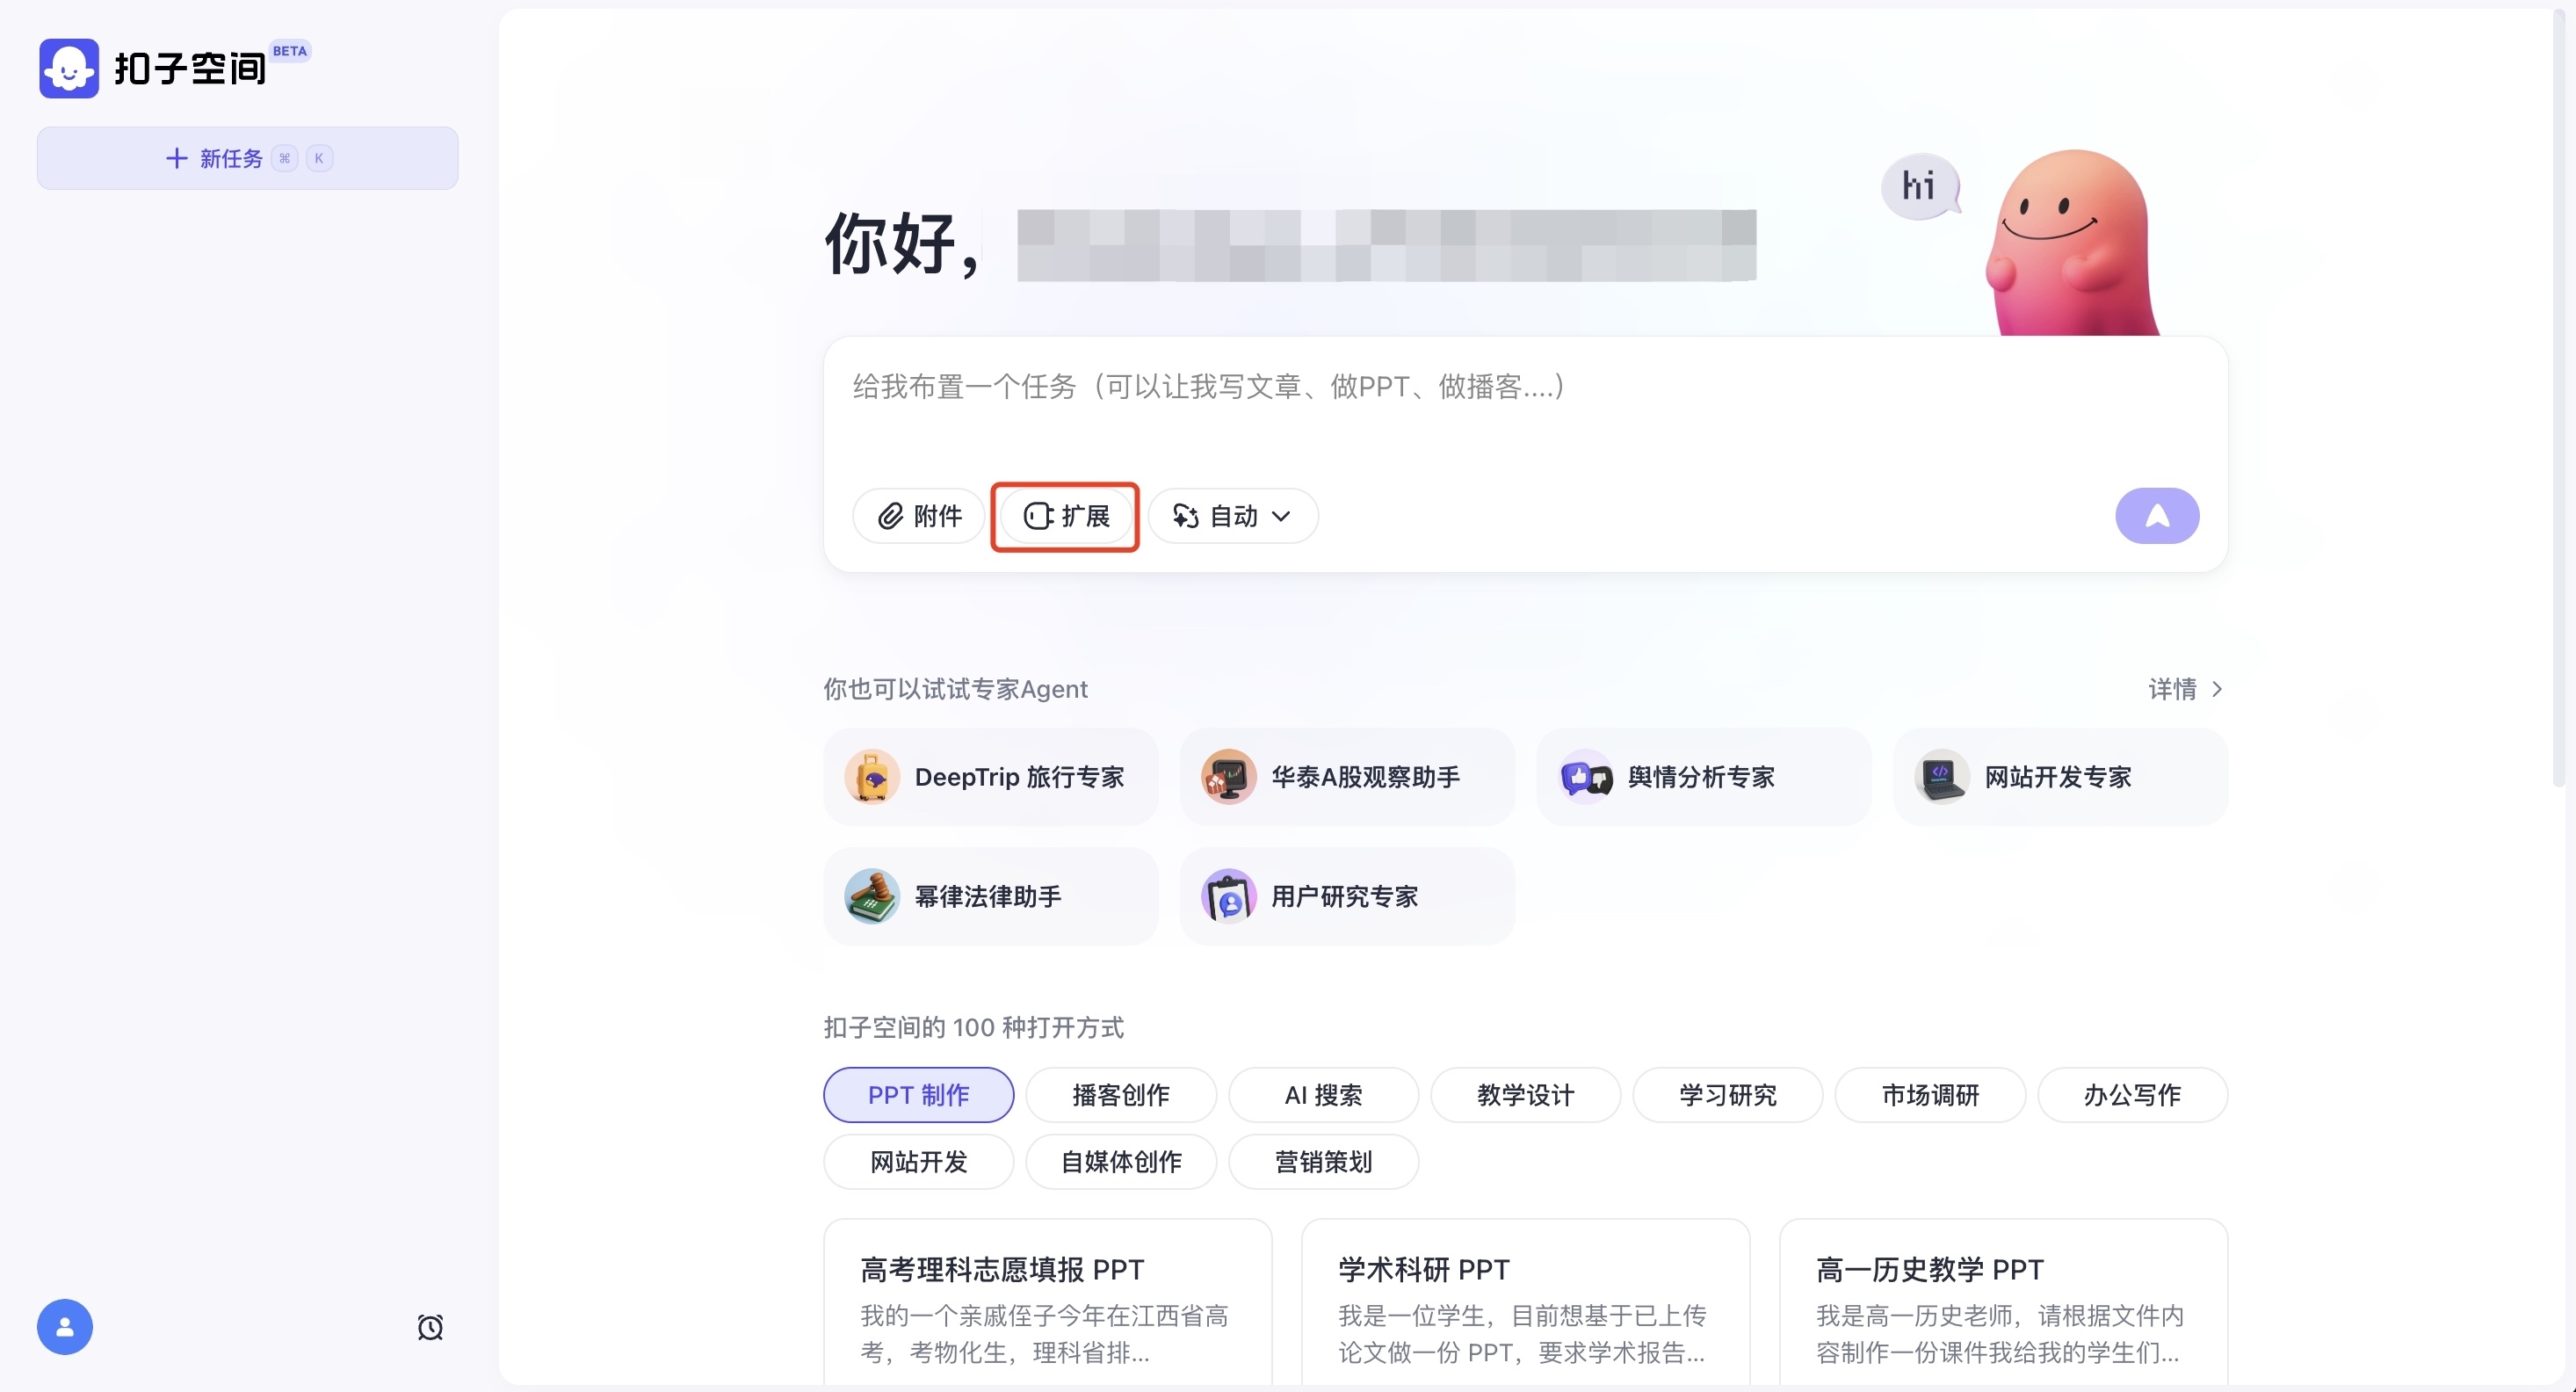
Task: Switch to the 播客创作 tab
Action: pyautogui.click(x=1120, y=1095)
